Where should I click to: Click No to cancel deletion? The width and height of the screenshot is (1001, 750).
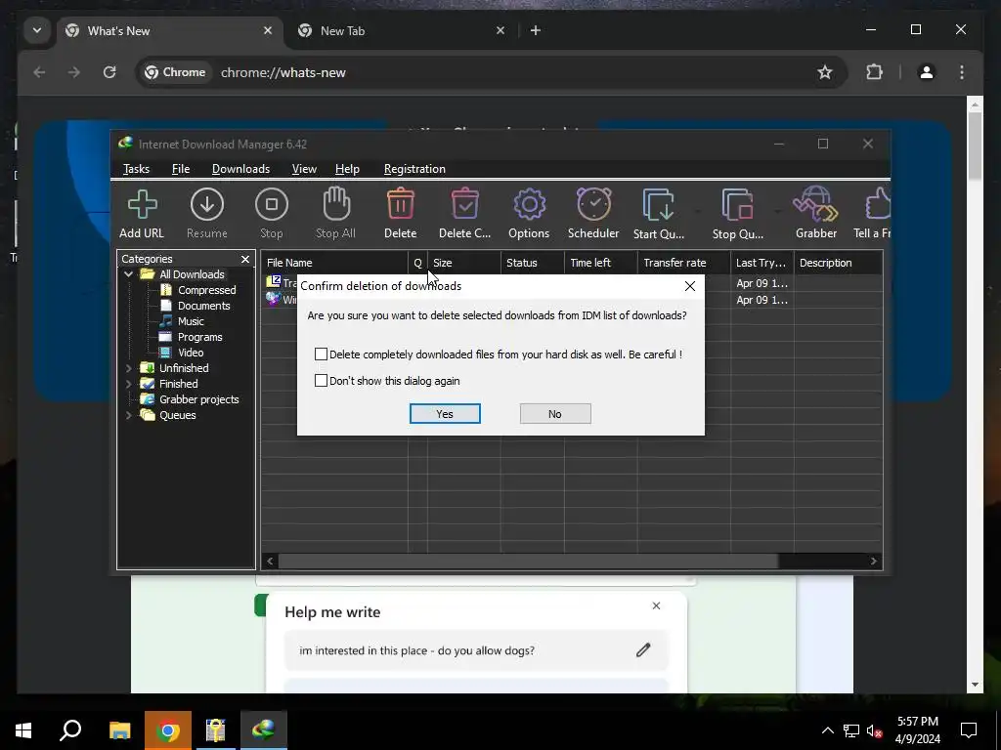555,414
